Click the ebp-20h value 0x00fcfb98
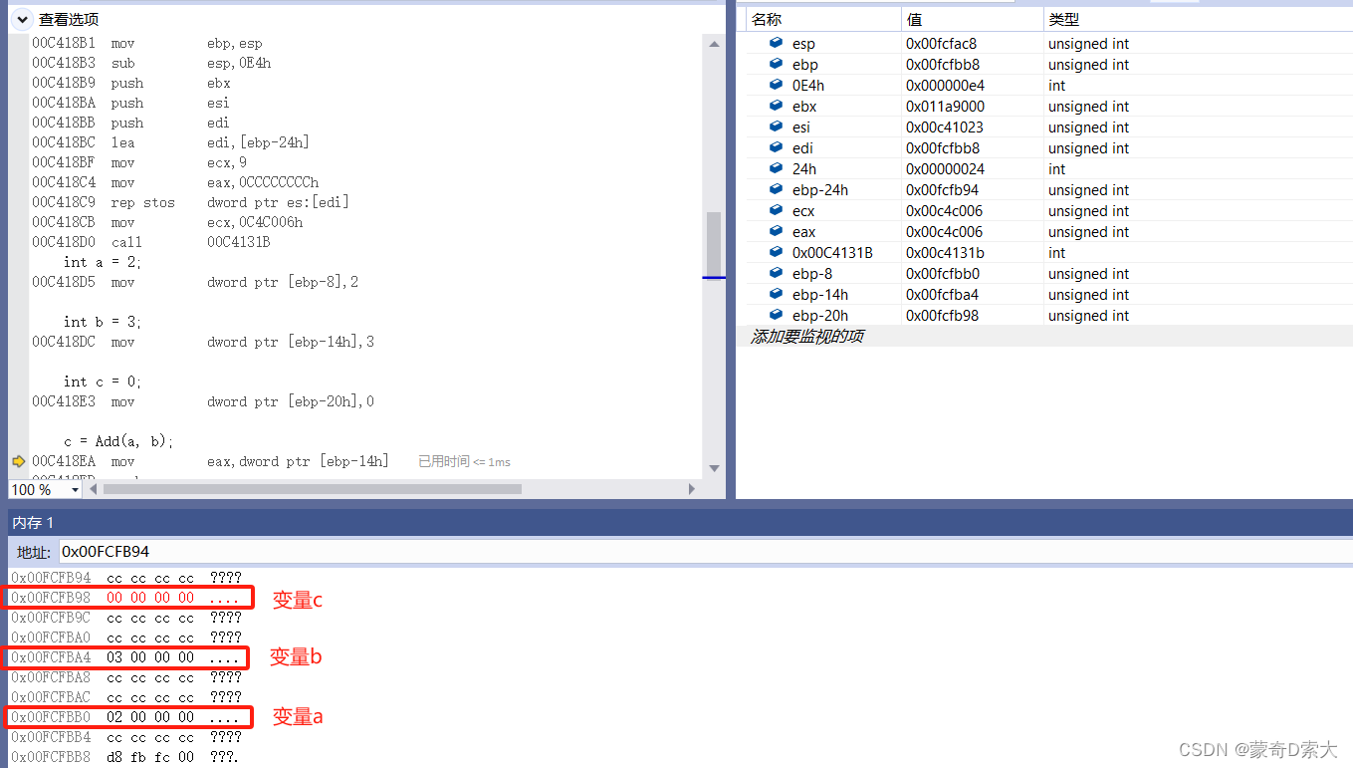The height and width of the screenshot is (768, 1353). pyautogui.click(x=942, y=316)
